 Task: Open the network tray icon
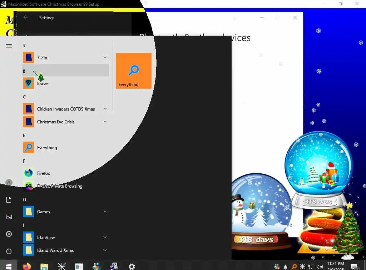[311, 266]
